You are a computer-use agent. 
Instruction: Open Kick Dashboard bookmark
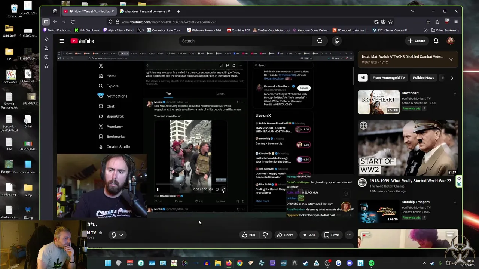click(87, 30)
